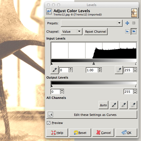The image size is (141, 141).
Task: Pick white point with input eyedropper
Action: [119, 70]
